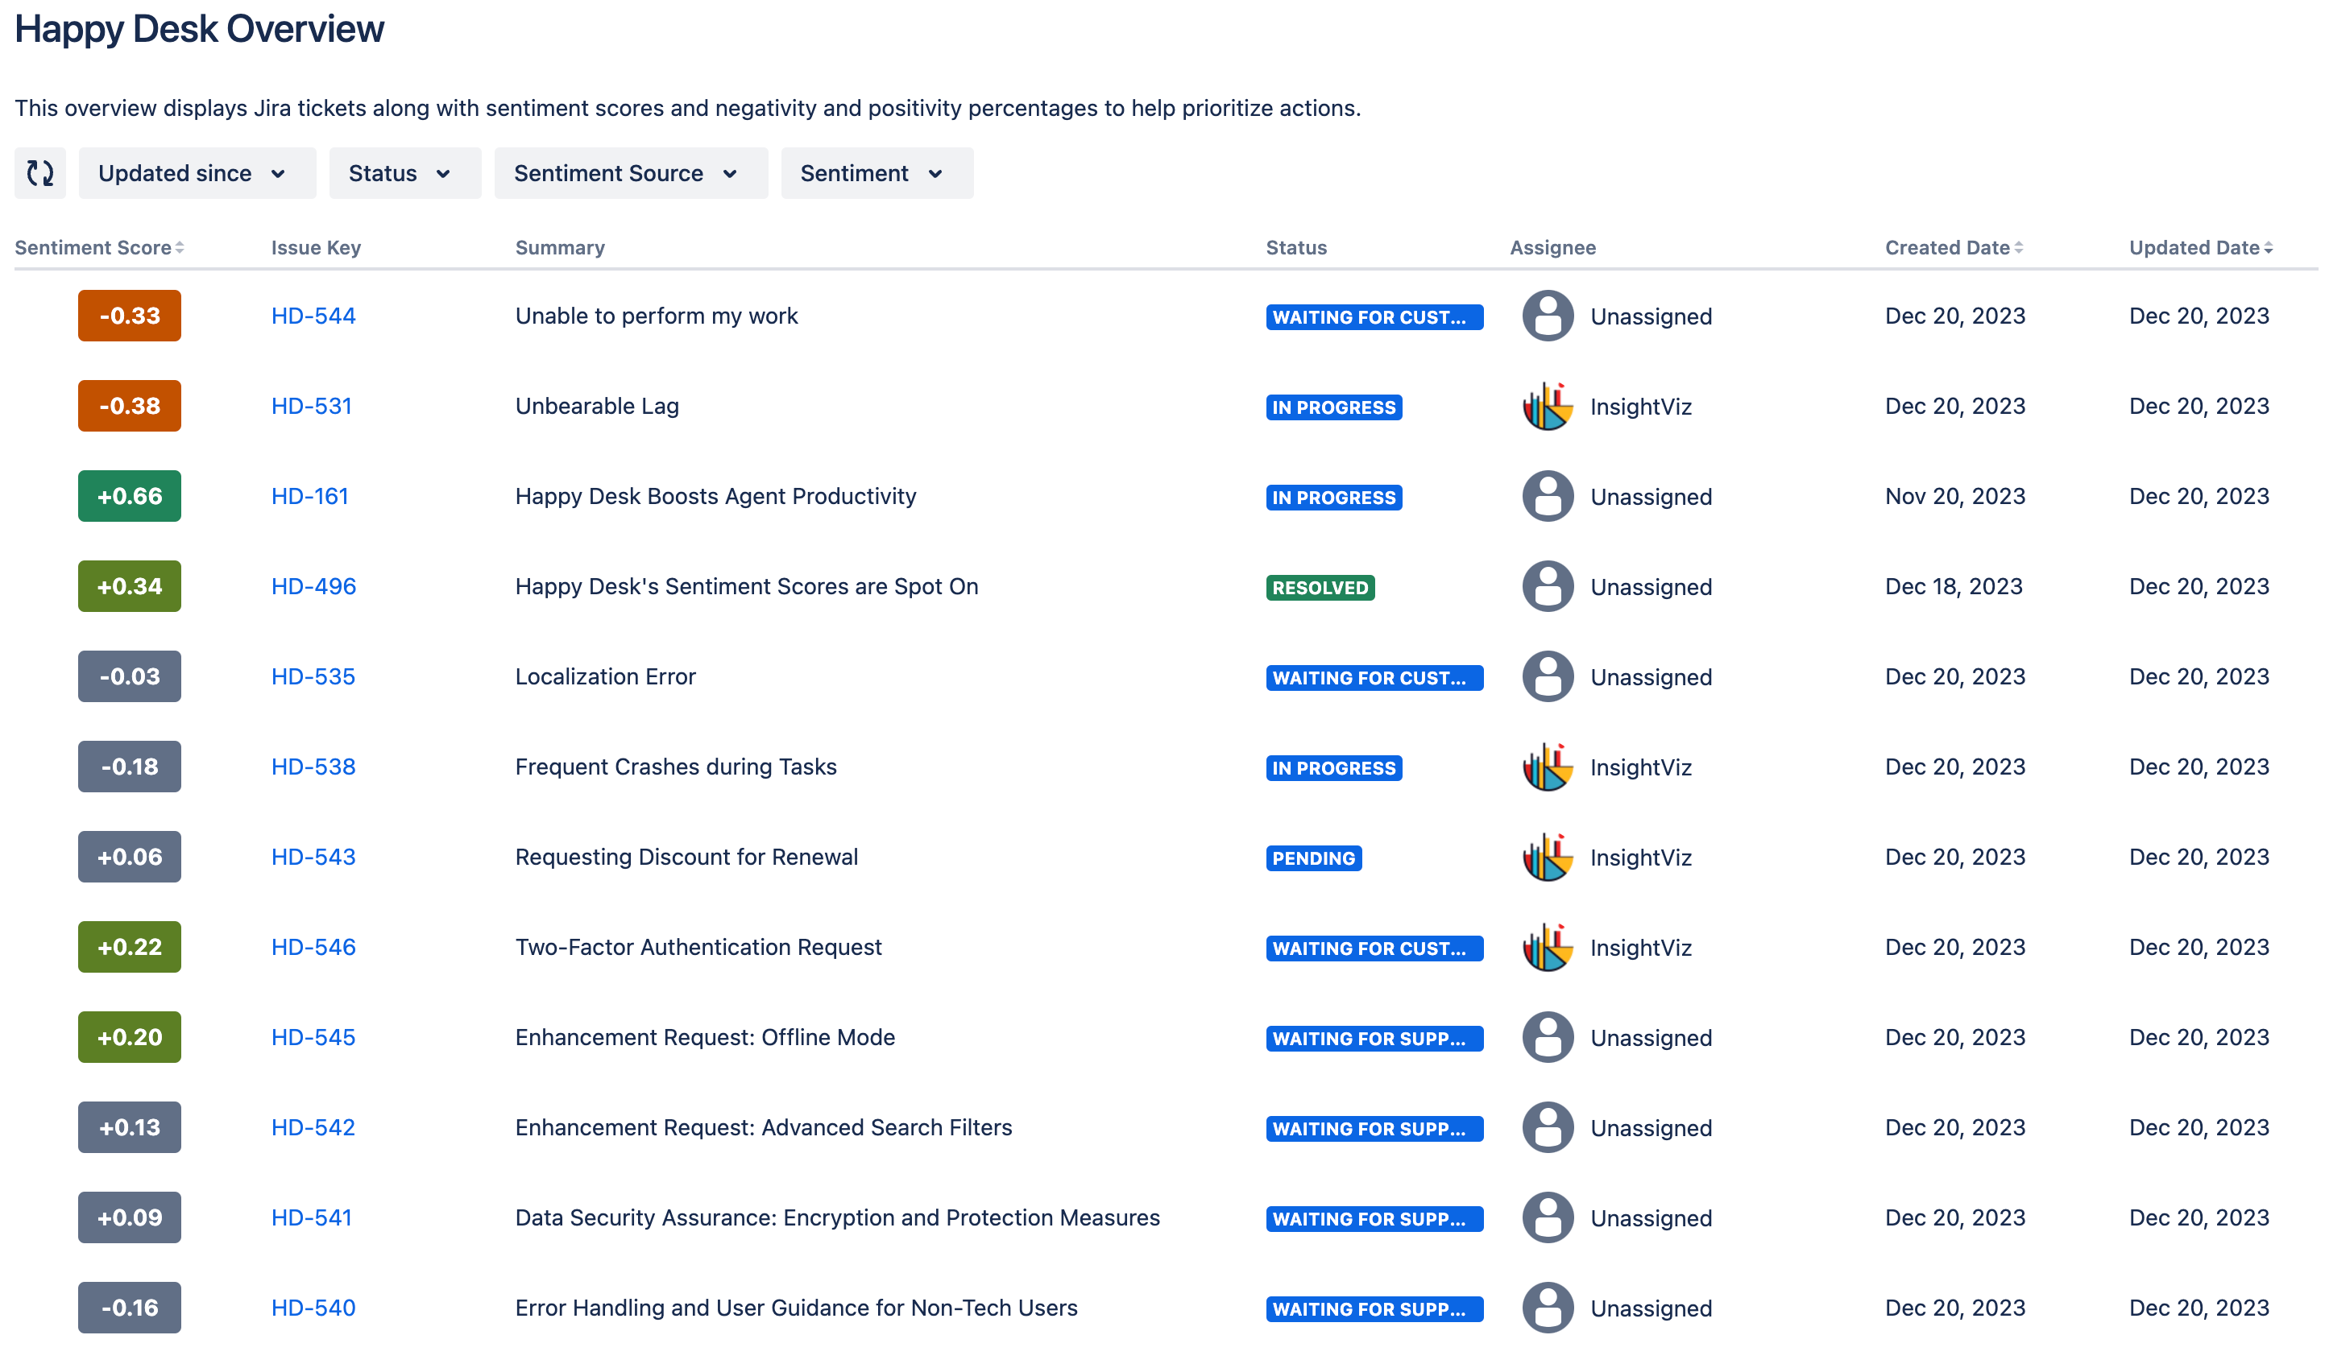Open the Updated since dropdown
Image resolution: width=2325 pixels, height=1364 pixels.
pyautogui.click(x=197, y=173)
